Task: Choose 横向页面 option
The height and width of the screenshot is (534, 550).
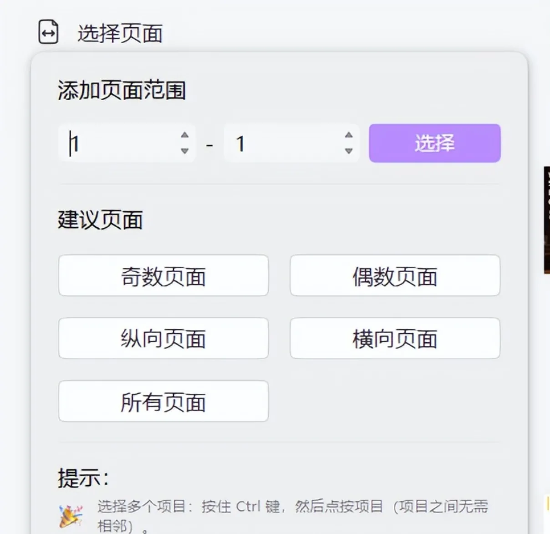Action: pyautogui.click(x=395, y=338)
